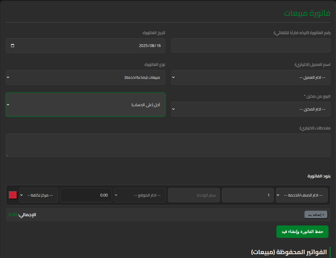Expand the sell from warehouse dropdown
336x258 pixels.
251,109
